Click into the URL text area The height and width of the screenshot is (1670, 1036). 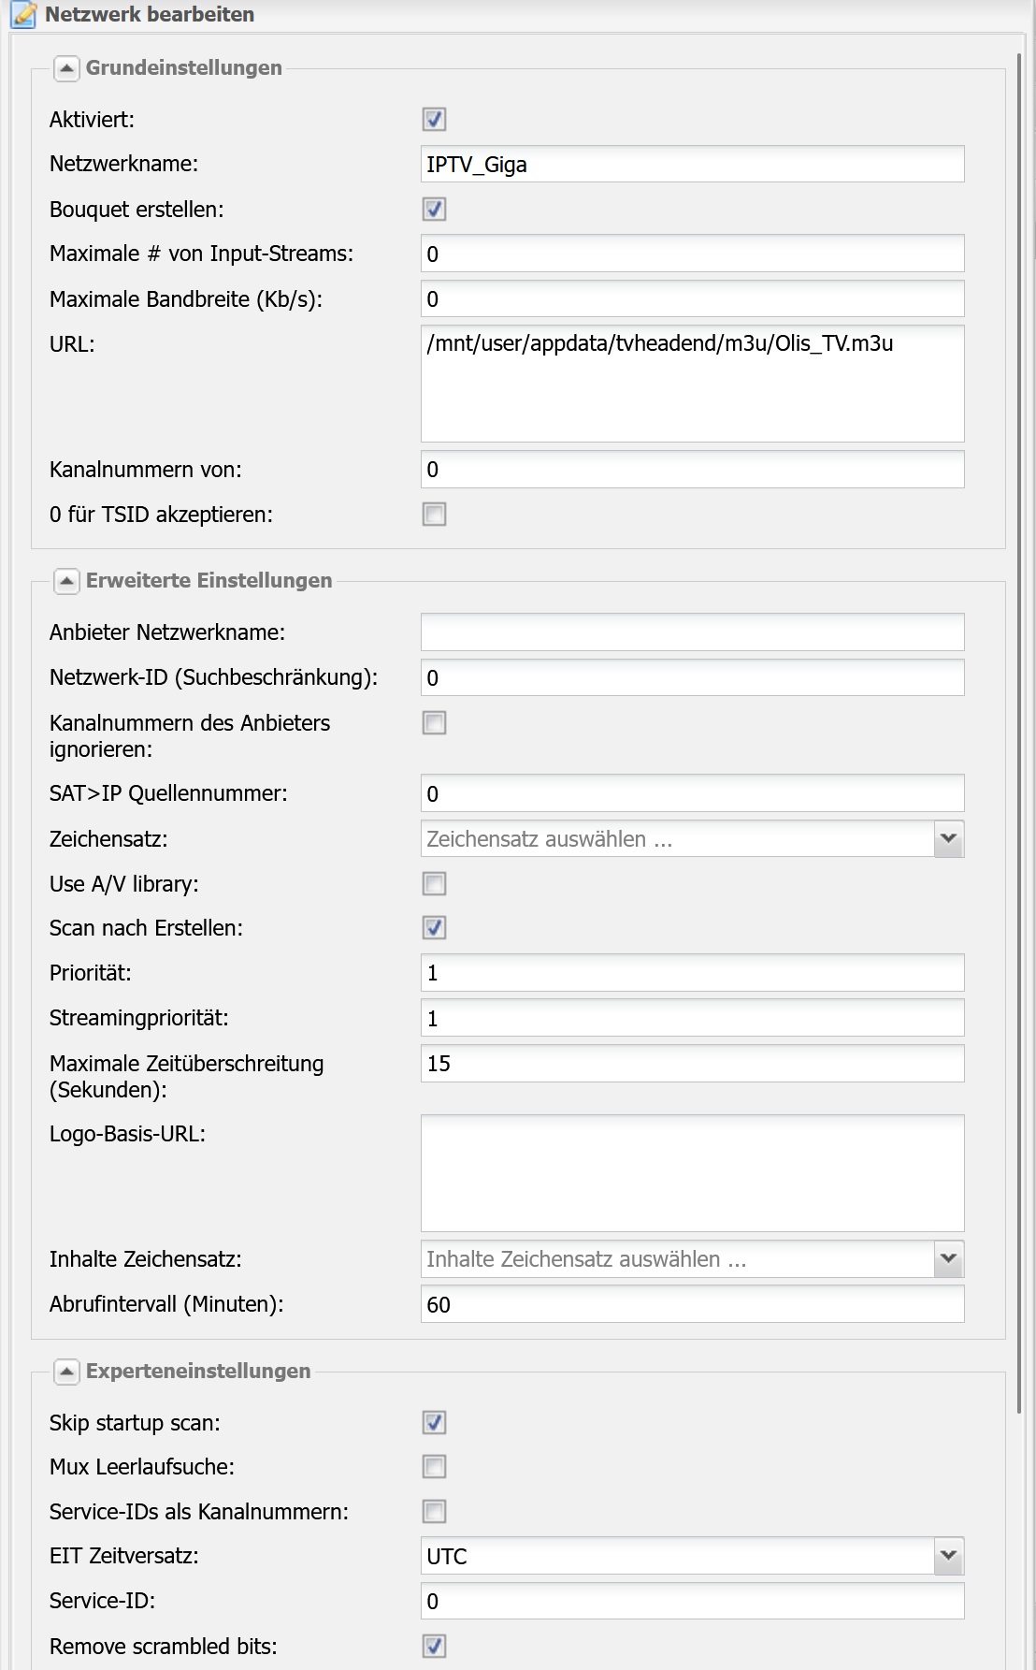coord(693,384)
